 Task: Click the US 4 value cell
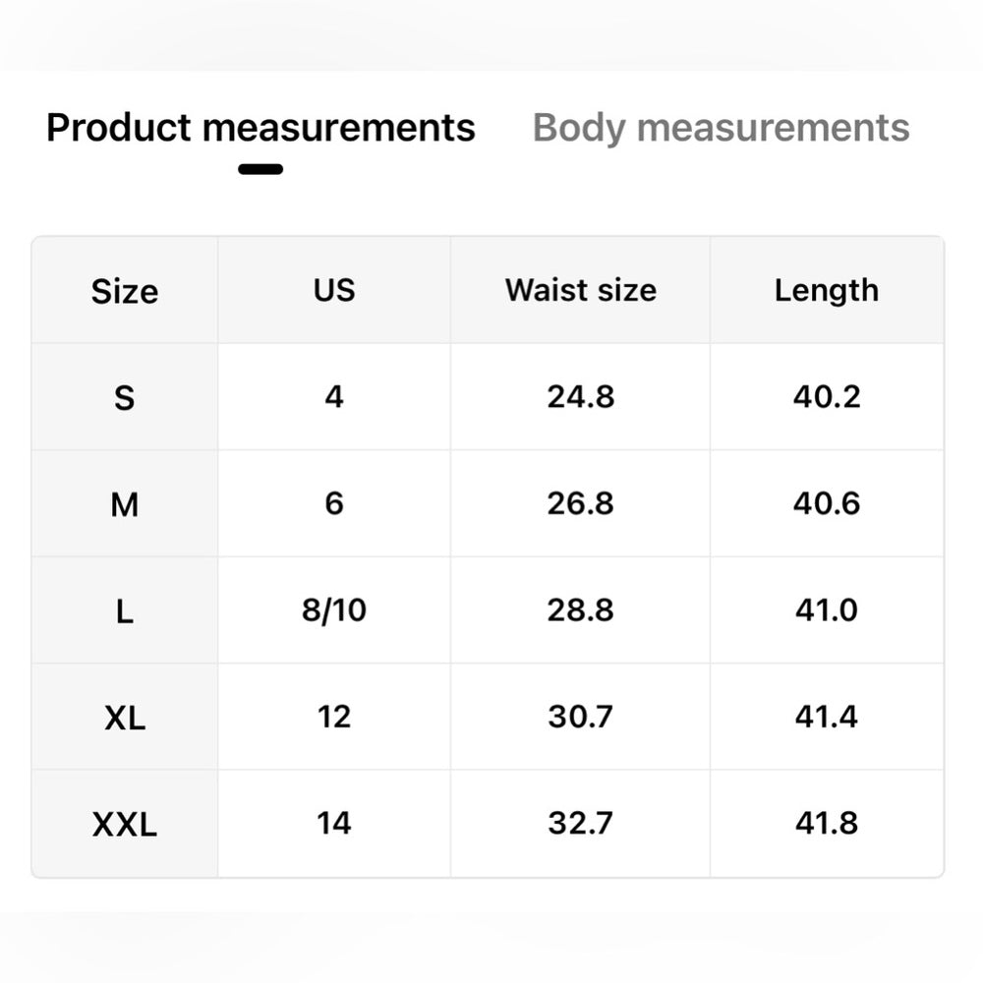(x=334, y=397)
